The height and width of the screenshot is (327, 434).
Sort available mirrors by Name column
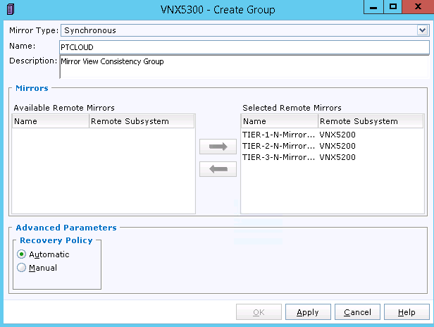pos(51,121)
